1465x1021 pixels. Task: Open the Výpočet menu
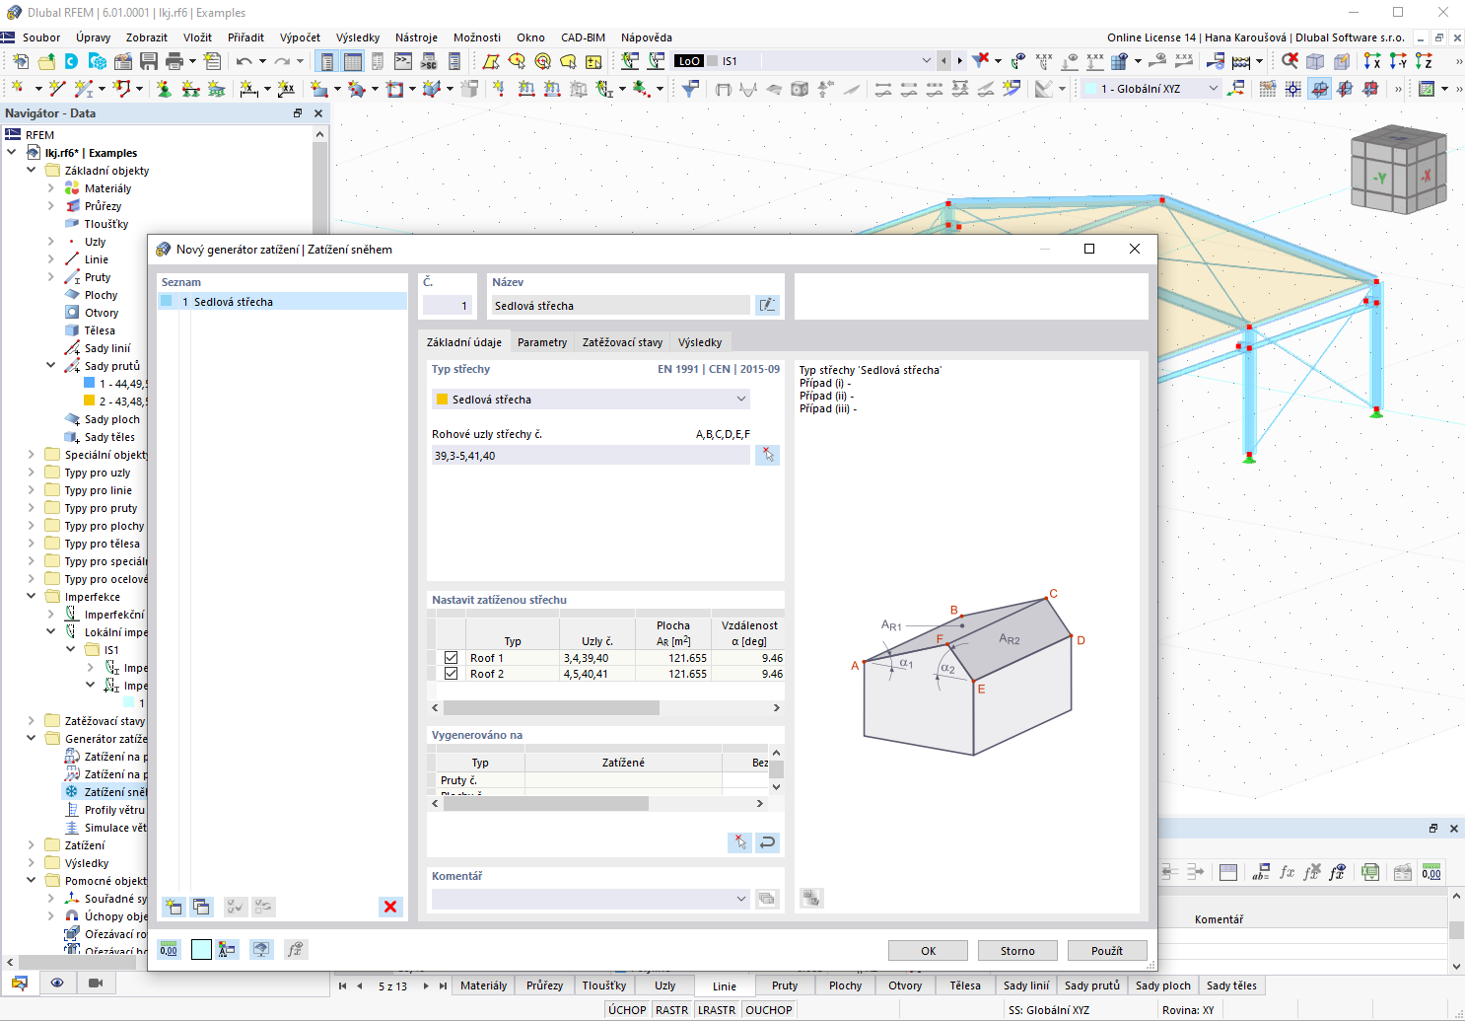point(300,37)
